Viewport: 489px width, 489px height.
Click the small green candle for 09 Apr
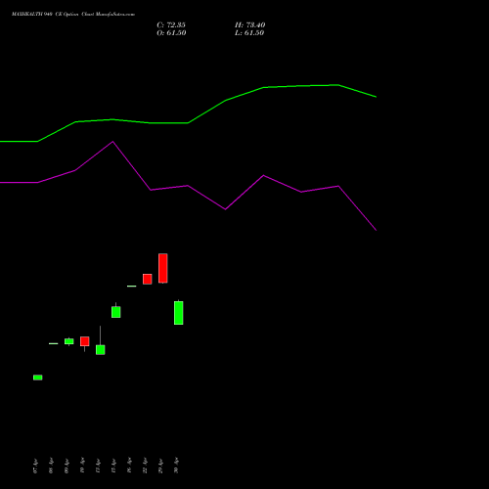click(x=69, y=341)
